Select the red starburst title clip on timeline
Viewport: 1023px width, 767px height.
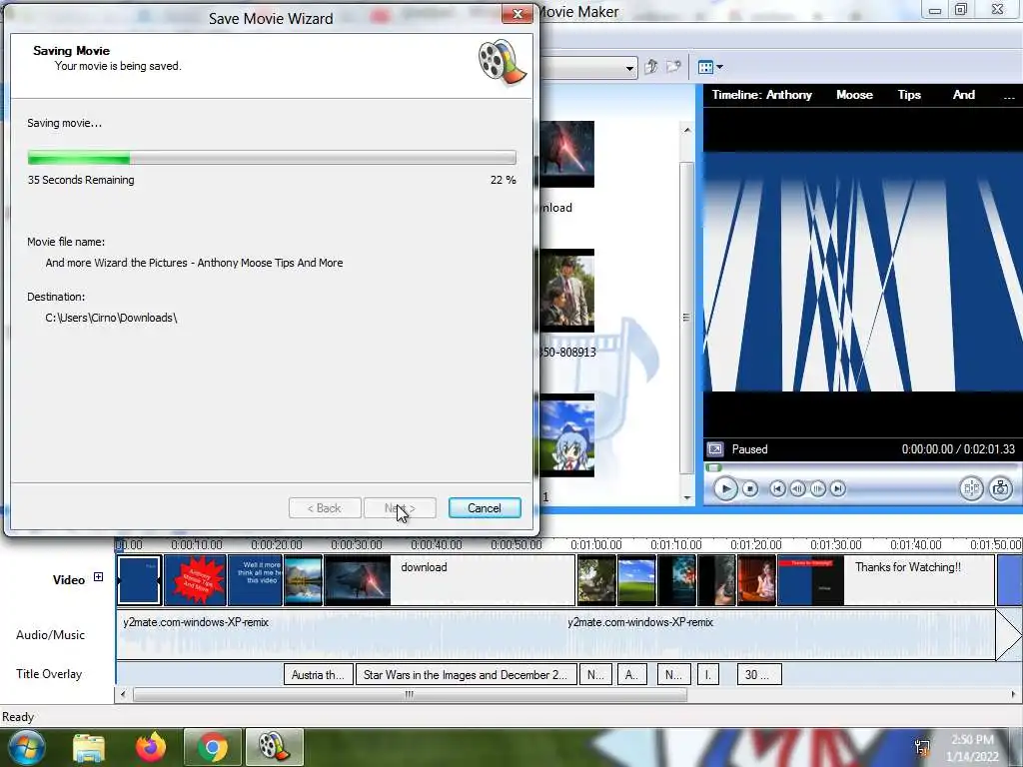(x=196, y=580)
